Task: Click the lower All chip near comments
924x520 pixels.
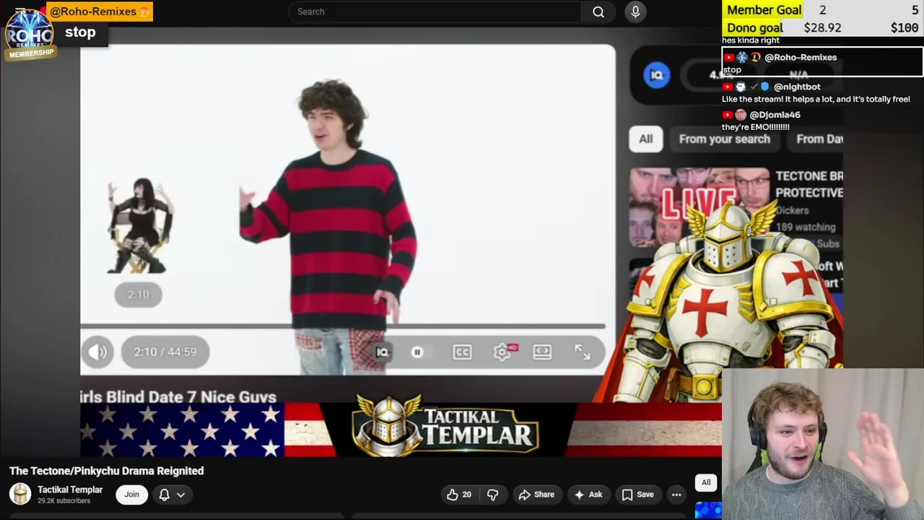Action: click(x=706, y=482)
